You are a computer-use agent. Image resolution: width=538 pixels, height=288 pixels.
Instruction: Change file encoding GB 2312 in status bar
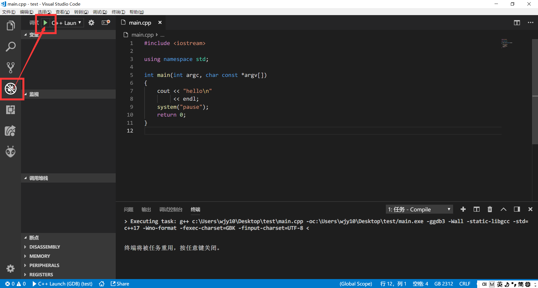444,284
